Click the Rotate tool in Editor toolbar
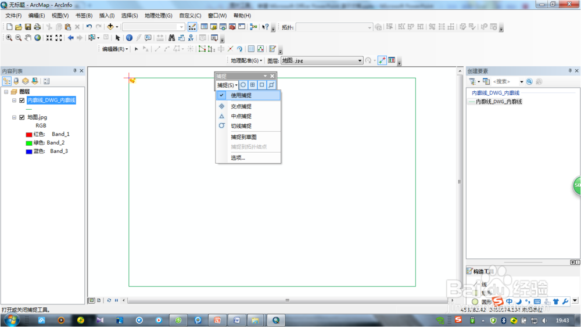 240,49
